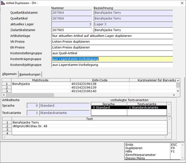
Task: Click the Zielartikelstamm number field
Action: (72, 30)
